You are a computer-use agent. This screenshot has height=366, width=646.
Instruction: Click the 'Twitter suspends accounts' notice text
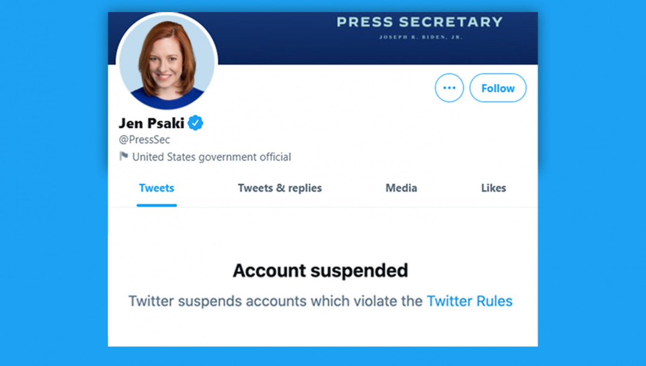tap(276, 301)
